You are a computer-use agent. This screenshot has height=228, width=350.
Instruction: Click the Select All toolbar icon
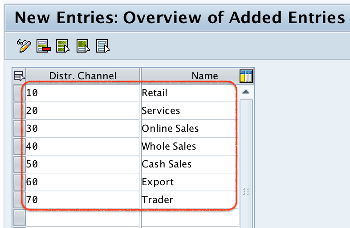pyautogui.click(x=63, y=46)
